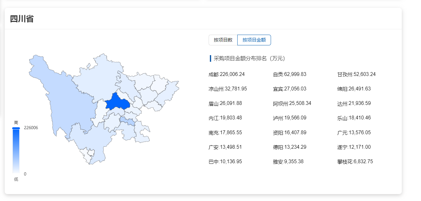Select the 按项目金额 tab
The height and width of the screenshot is (201, 421).
pyautogui.click(x=254, y=40)
